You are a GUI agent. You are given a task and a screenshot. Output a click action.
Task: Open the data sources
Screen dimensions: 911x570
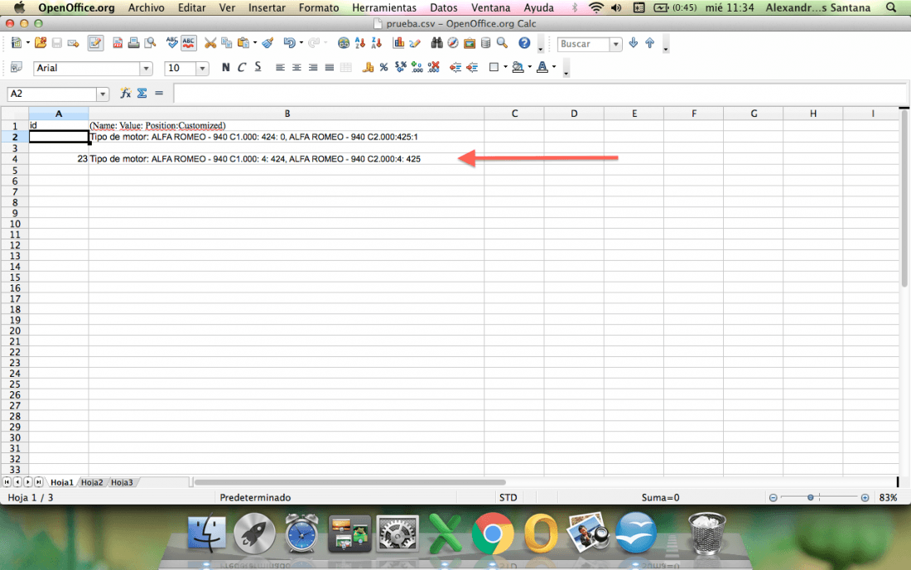(485, 43)
